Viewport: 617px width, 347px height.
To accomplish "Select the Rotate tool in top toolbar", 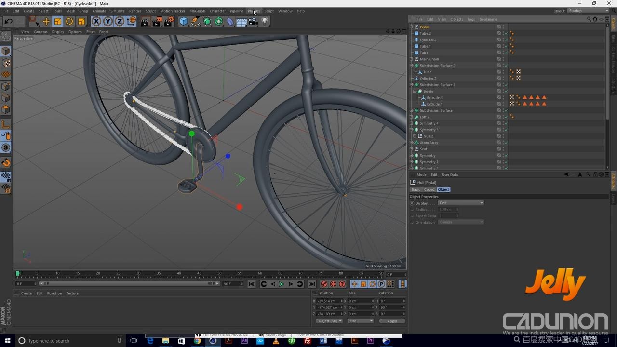I will click(69, 21).
